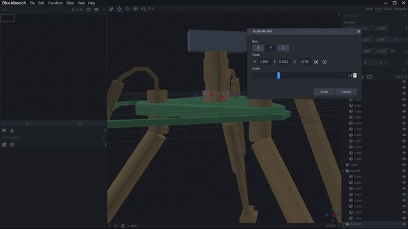Select the Vertex Snap tool
The height and width of the screenshot is (229, 408).
tap(143, 9)
